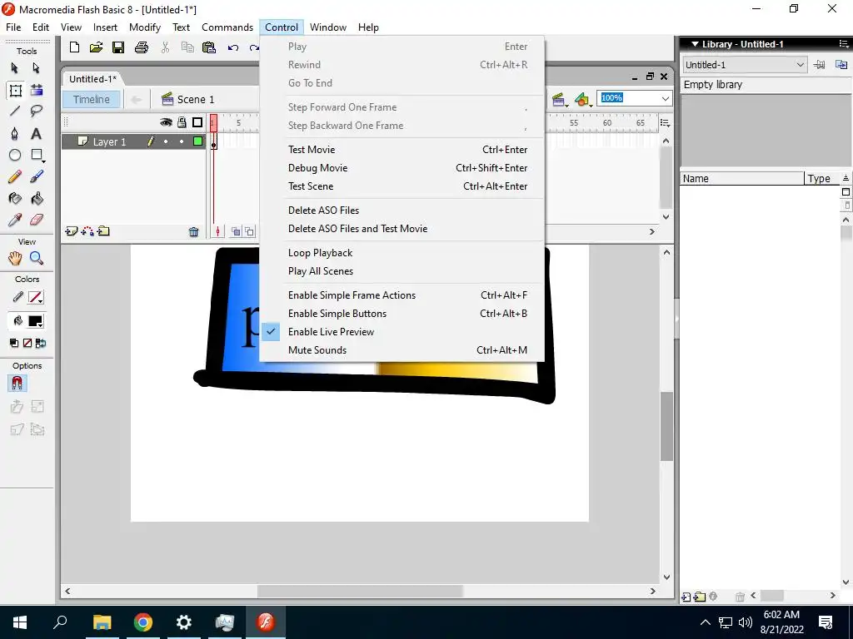Select the Pencil tool
The width and height of the screenshot is (853, 639).
click(15, 176)
